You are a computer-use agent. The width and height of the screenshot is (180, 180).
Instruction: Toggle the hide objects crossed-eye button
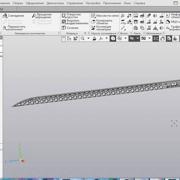pyautogui.click(x=132, y=38)
